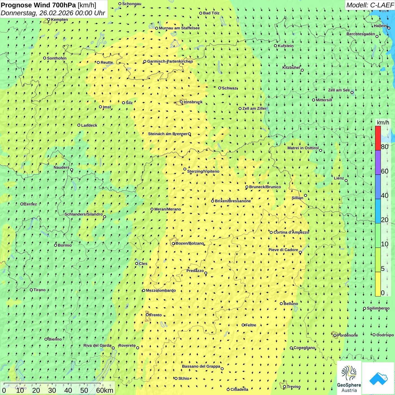This screenshot has width=395, height=395.
Task: Click the Riva del Garda location dot
Action: point(113,348)
